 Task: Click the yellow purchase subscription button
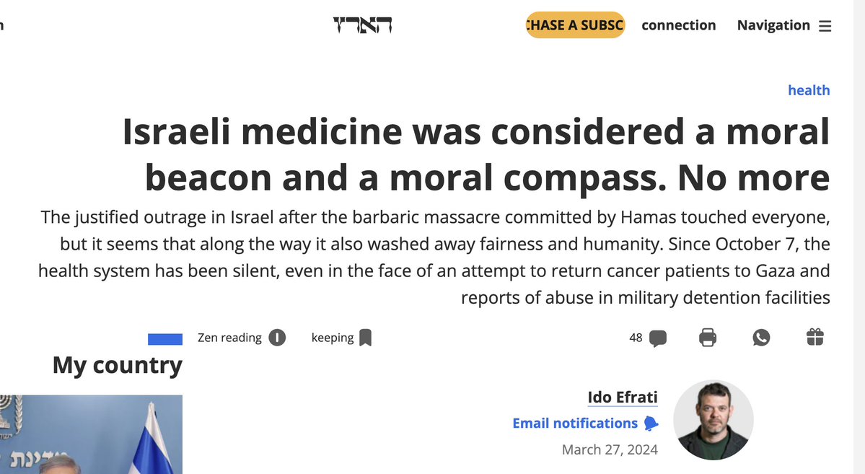pyautogui.click(x=575, y=25)
